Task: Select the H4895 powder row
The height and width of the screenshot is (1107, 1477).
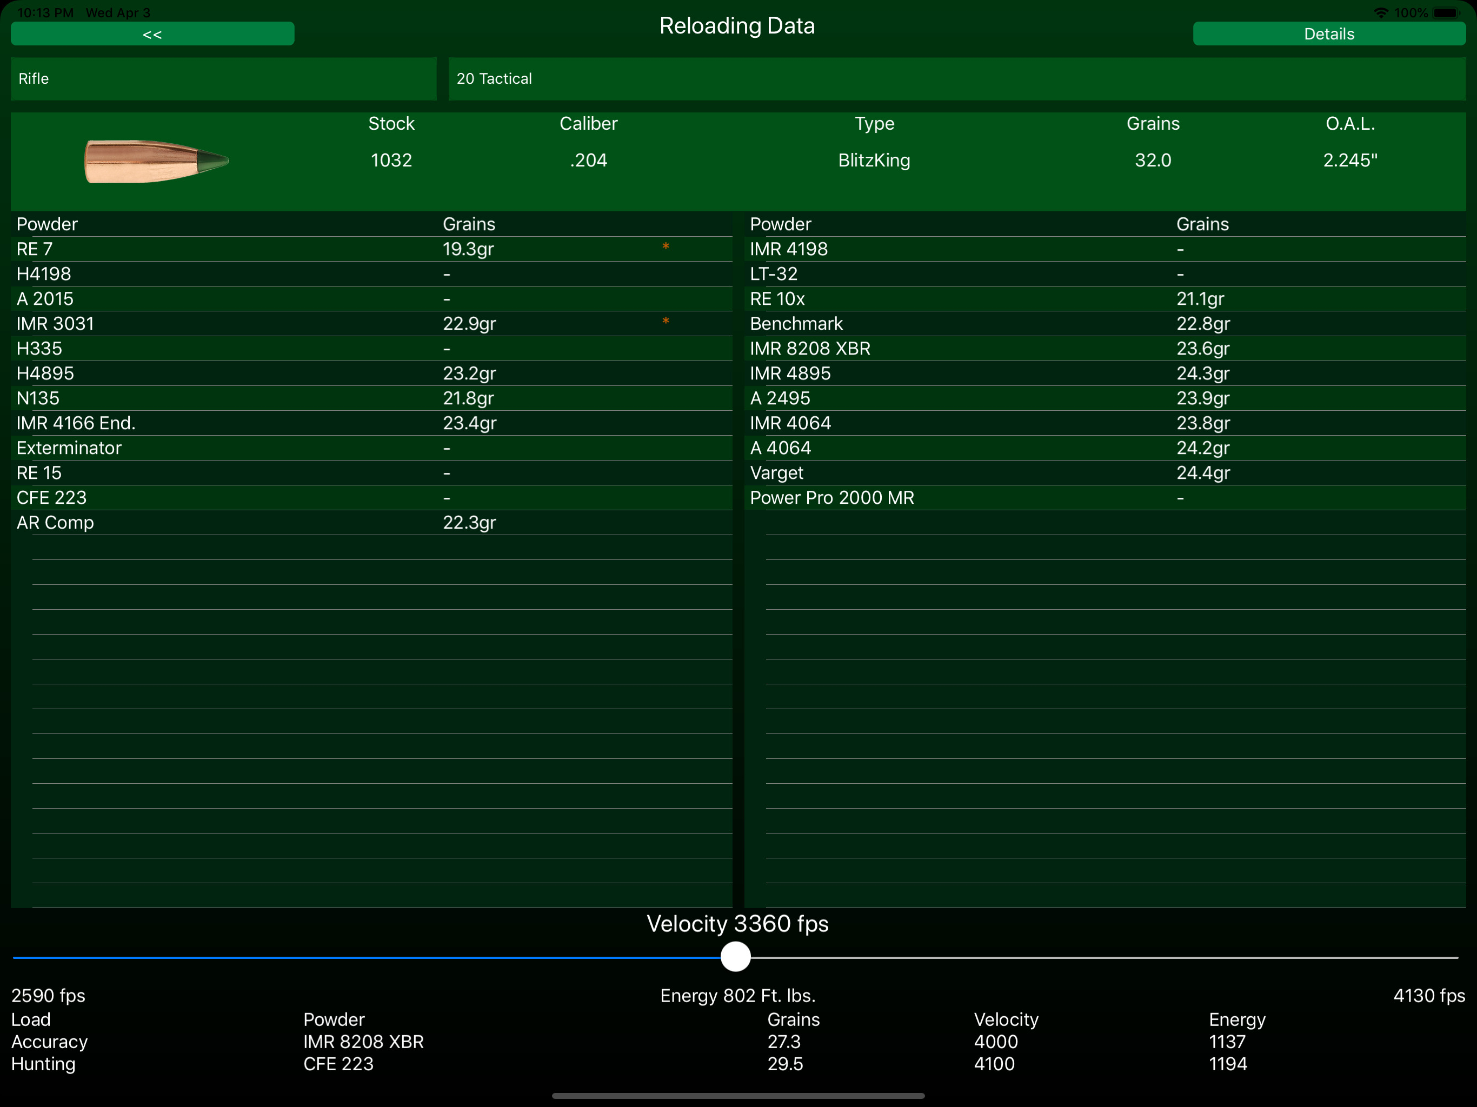Action: click(371, 373)
